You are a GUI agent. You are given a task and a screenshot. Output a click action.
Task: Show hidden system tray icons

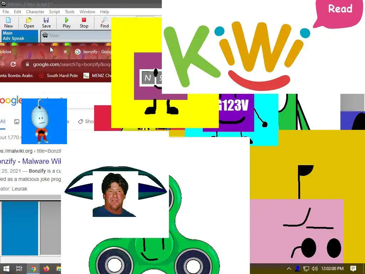pos(289,269)
